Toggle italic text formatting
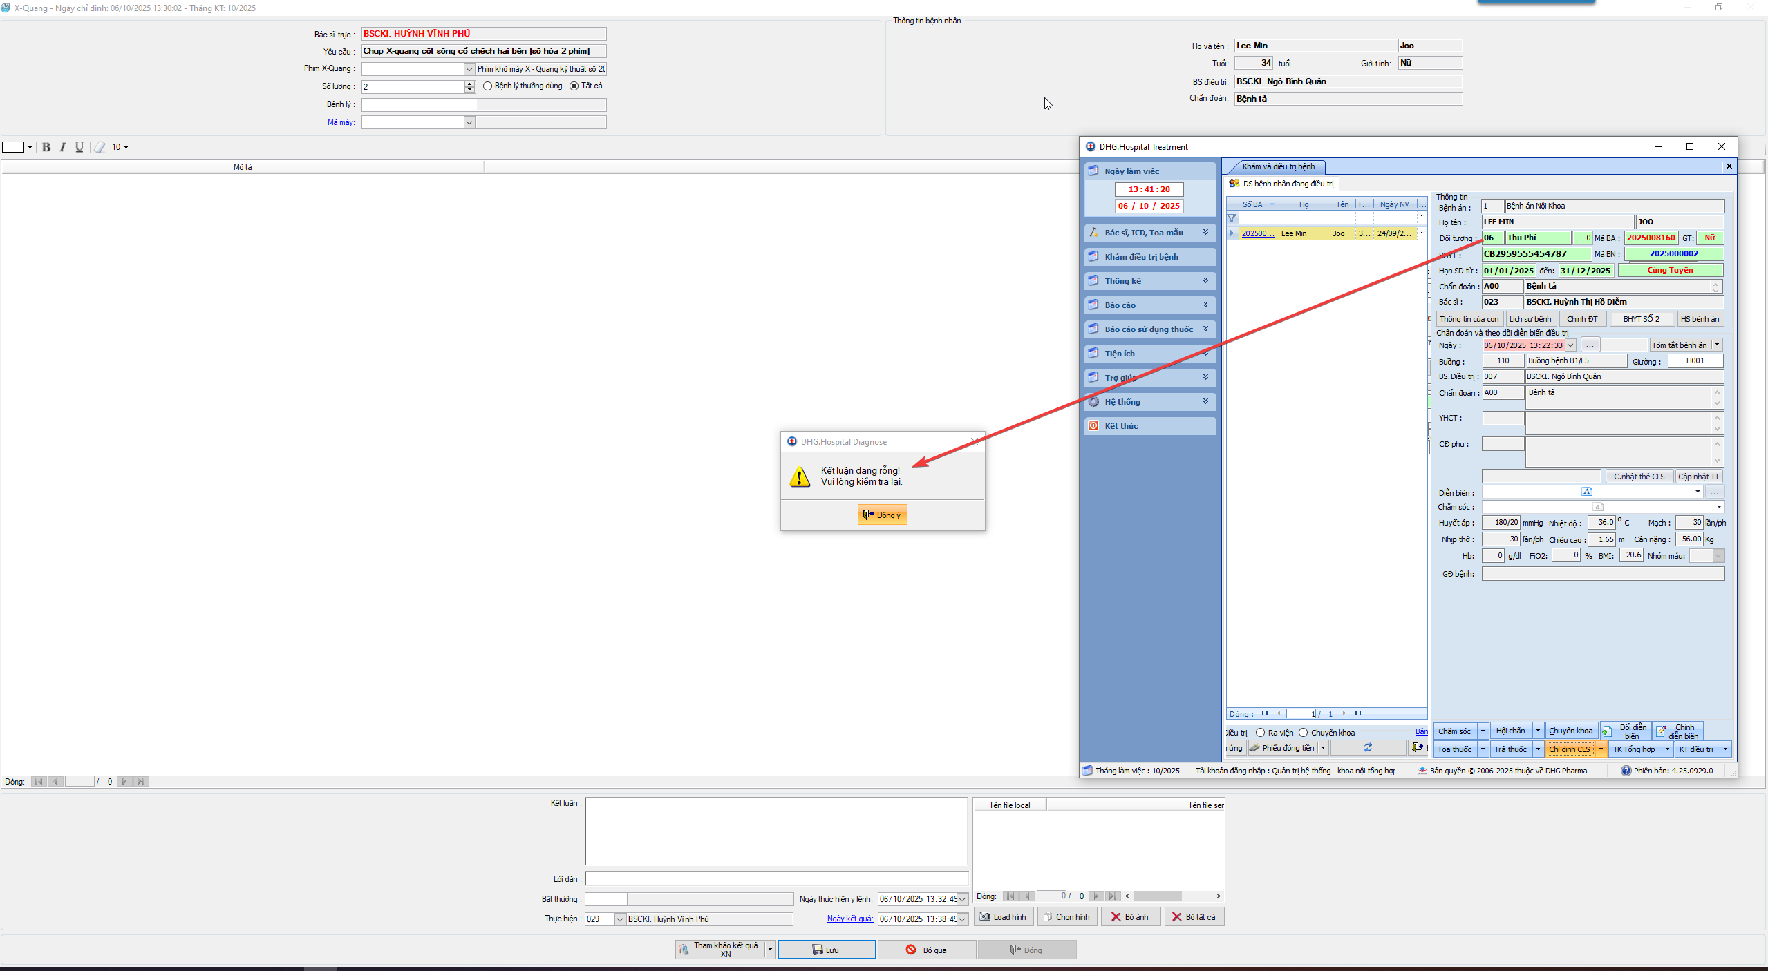Screen dimensions: 1768x971 [63, 147]
